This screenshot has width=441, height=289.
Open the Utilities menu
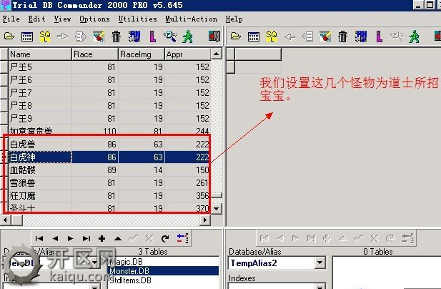[x=136, y=19]
